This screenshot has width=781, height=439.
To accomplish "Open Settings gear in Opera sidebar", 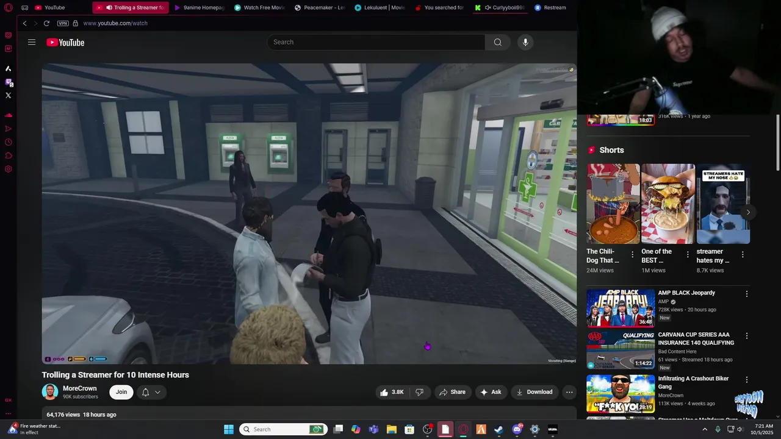I will coord(9,169).
